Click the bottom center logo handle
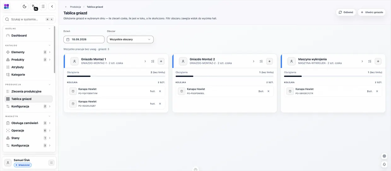Image resolution: width=391 pixels, height=171 pixels. pos(195,169)
